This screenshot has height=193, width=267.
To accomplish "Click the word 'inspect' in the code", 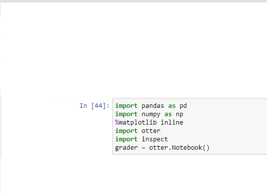I will [x=155, y=139].
